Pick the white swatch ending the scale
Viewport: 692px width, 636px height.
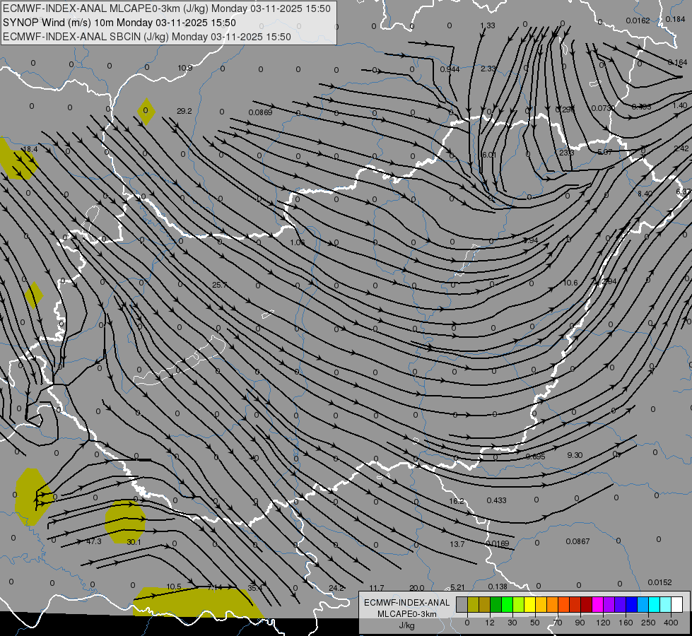(677, 605)
